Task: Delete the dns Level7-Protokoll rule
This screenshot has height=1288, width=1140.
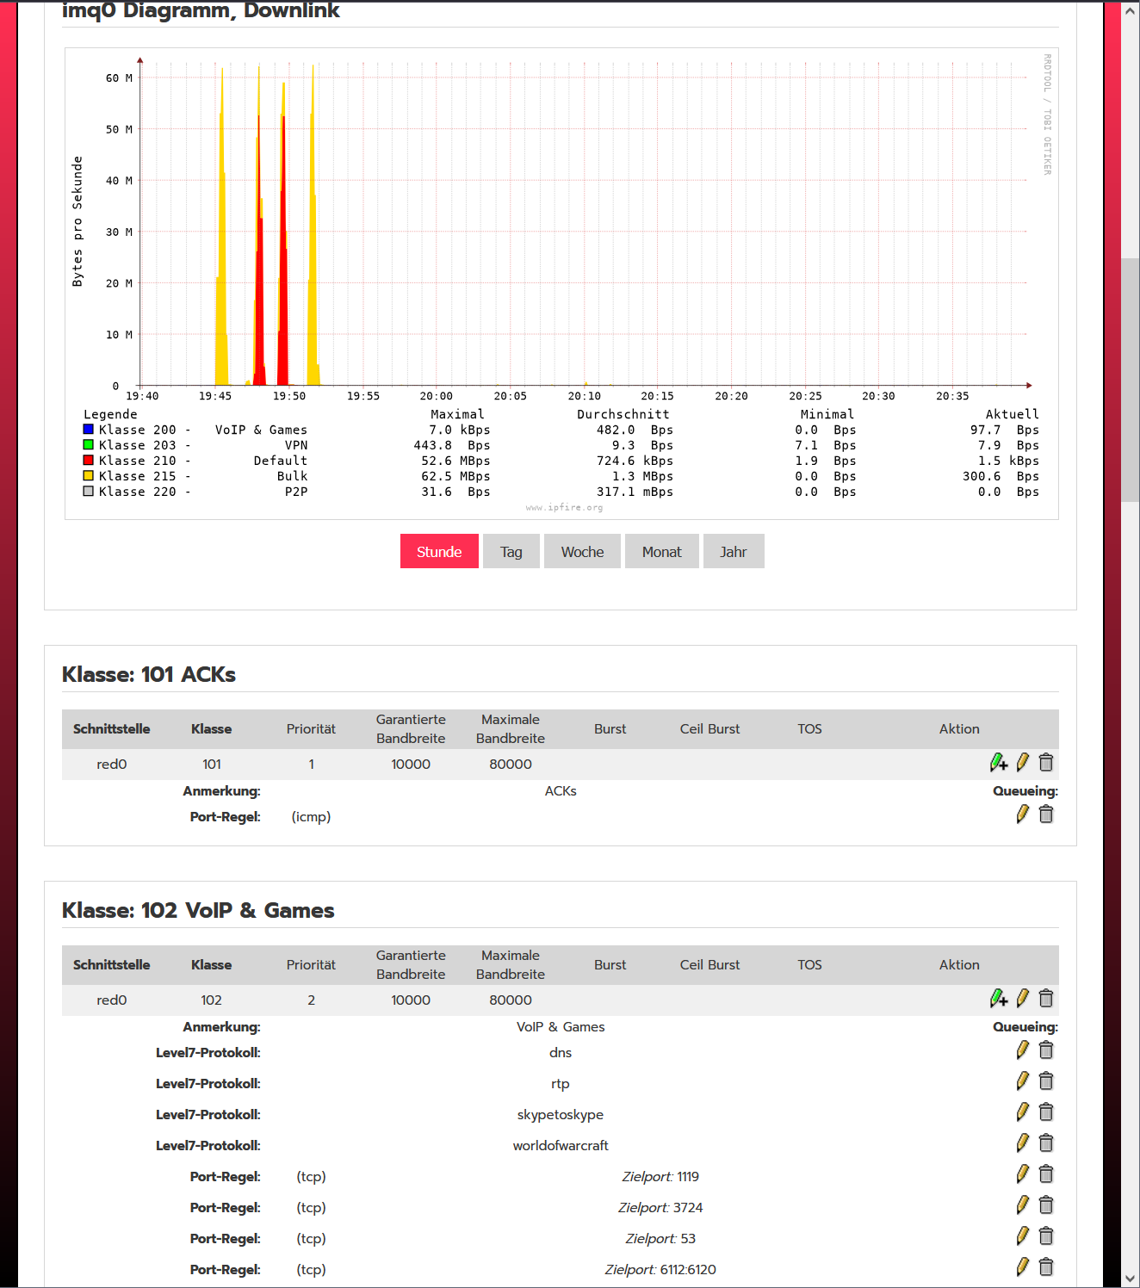Action: (x=1046, y=1050)
